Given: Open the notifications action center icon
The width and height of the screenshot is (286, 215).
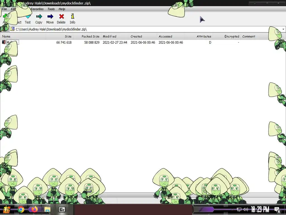Looking at the screenshot, I should (277, 209).
